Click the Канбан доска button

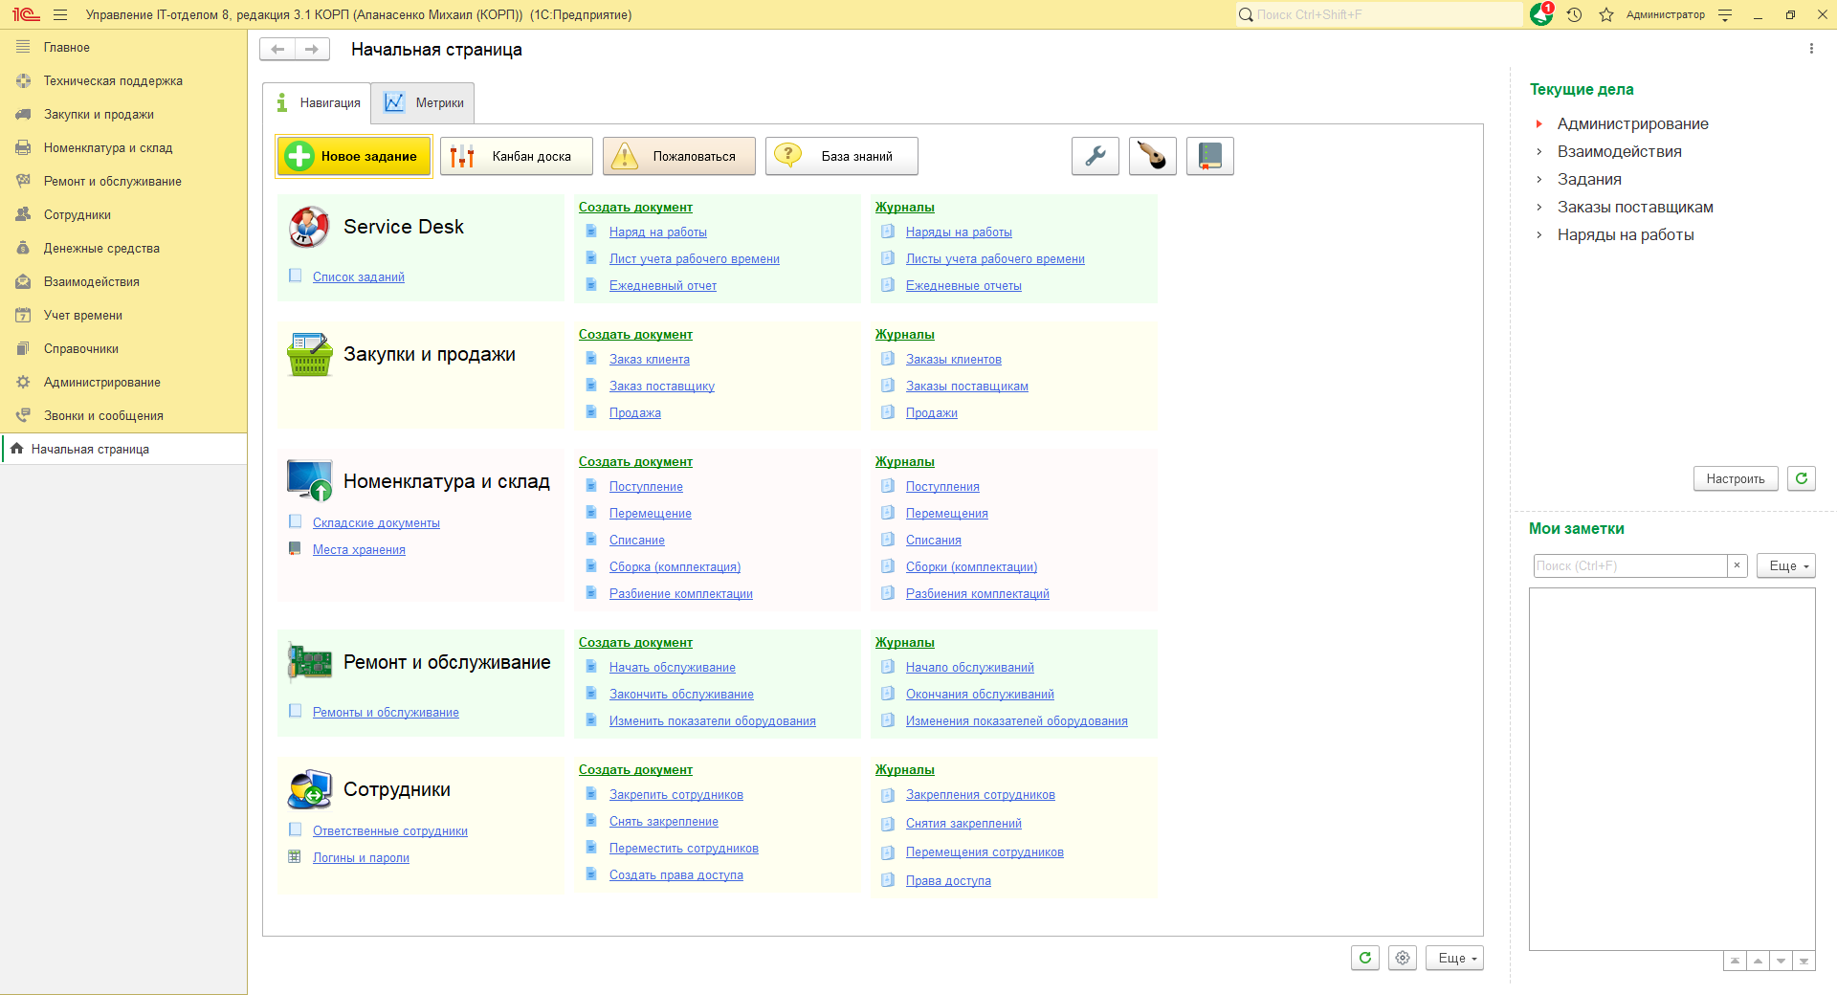coord(517,156)
